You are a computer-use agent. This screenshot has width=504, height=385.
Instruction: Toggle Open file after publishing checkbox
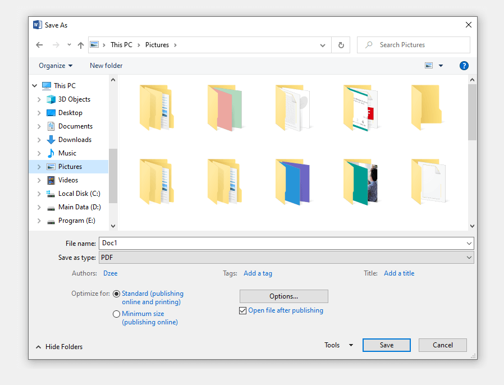tap(242, 310)
